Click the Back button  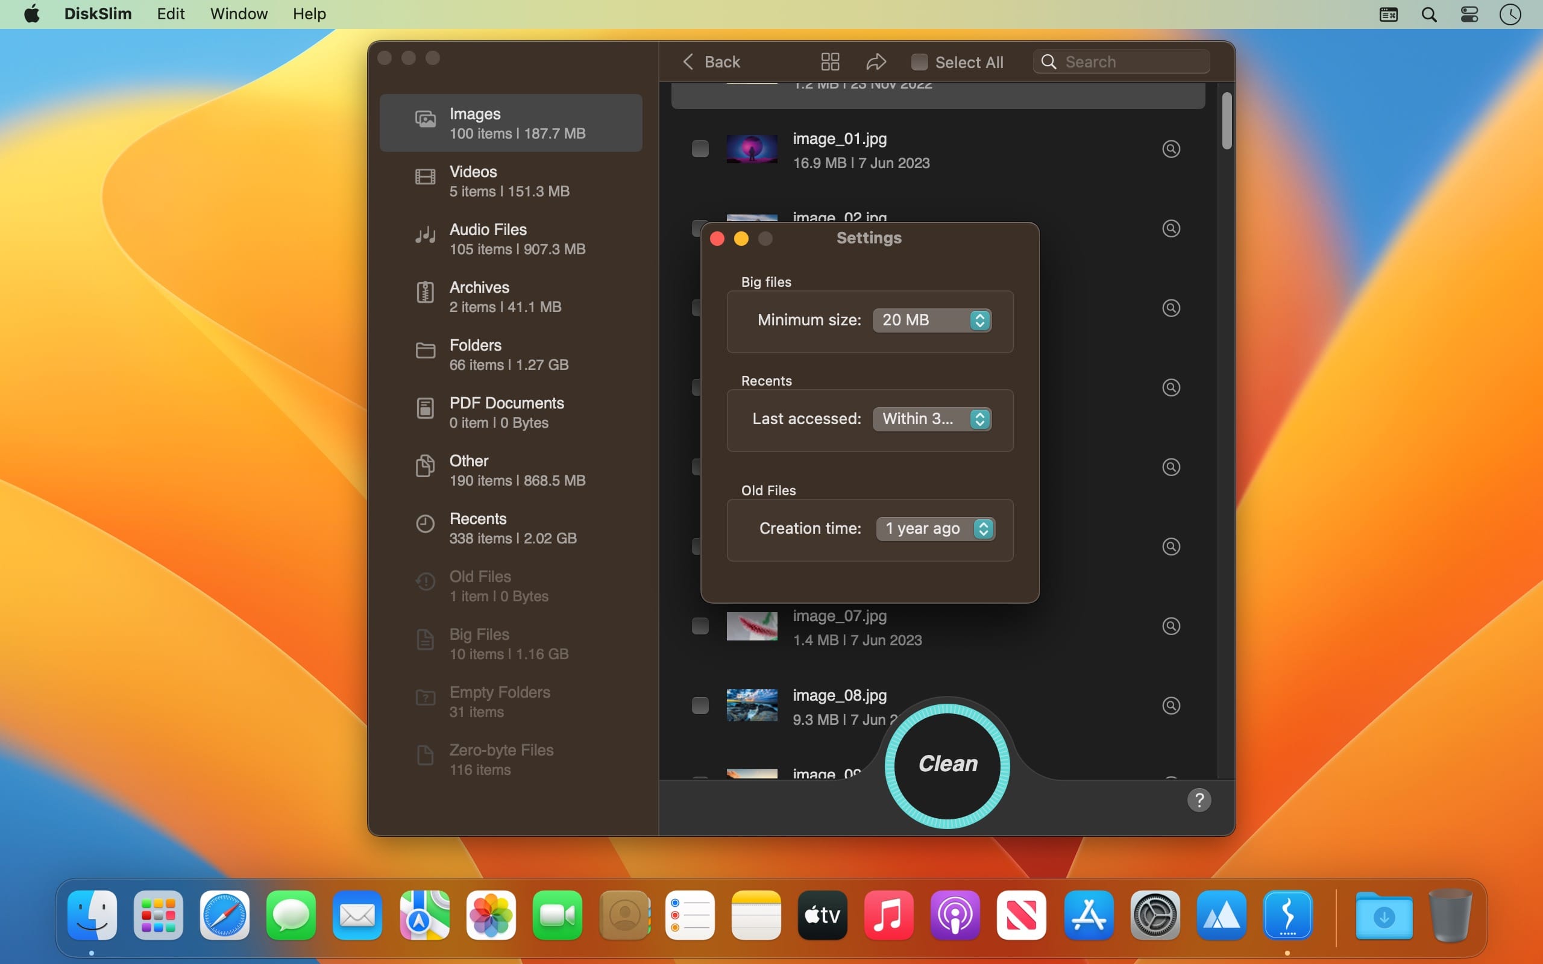[711, 62]
